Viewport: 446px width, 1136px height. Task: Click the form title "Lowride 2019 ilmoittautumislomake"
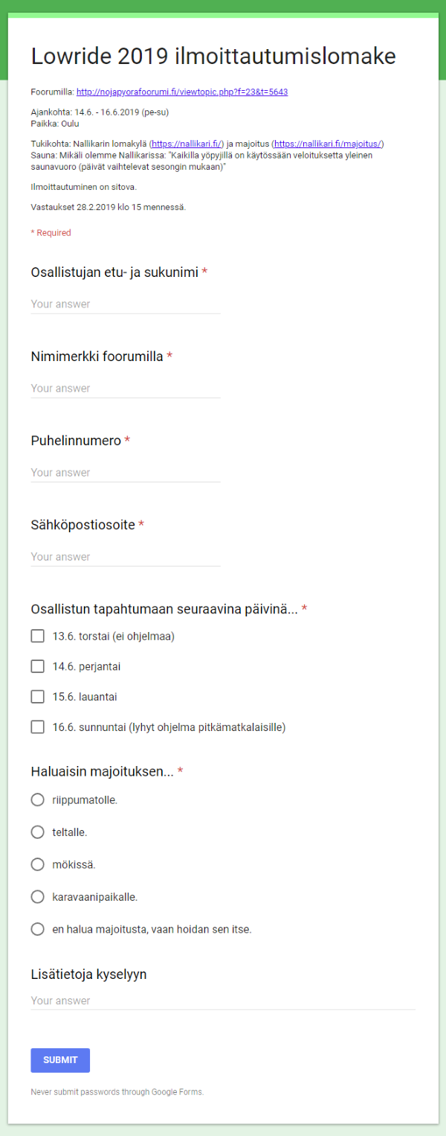point(213,57)
